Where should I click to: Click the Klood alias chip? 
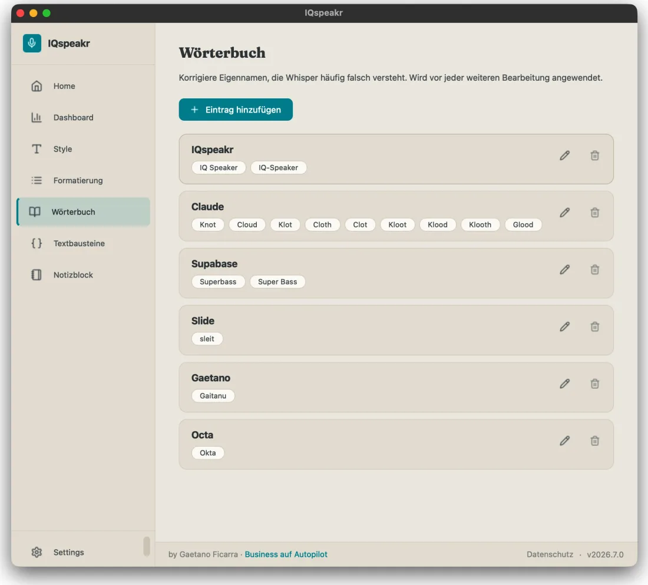coord(438,224)
